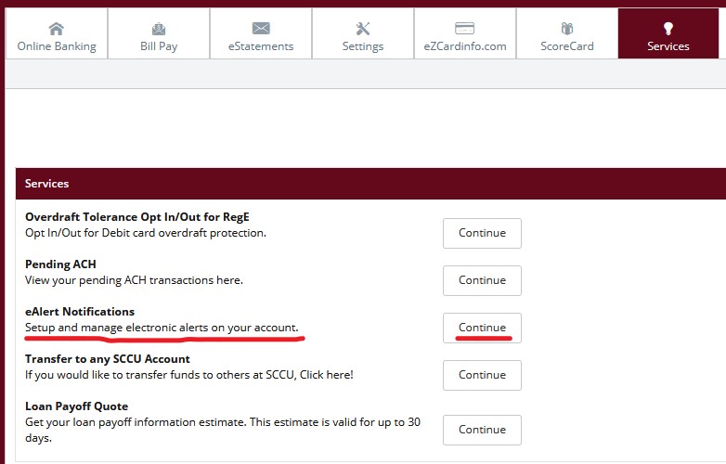Click the Bill Pay envelope icon
This screenshot has height=464, width=726.
(159, 29)
